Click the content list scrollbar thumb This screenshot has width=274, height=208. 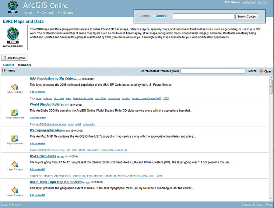point(271,86)
